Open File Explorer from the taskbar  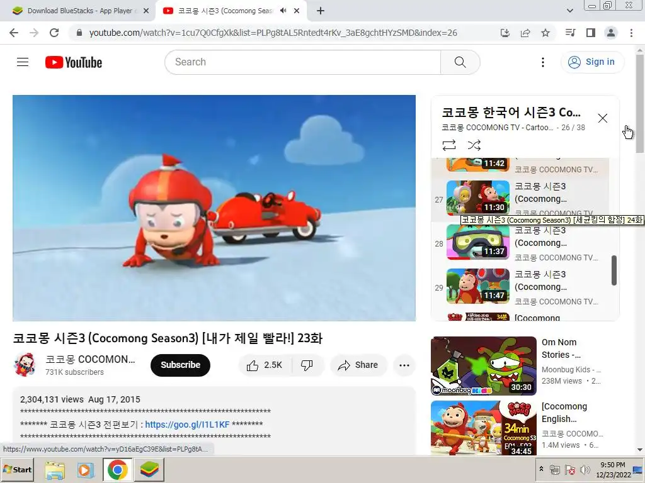tap(55, 470)
